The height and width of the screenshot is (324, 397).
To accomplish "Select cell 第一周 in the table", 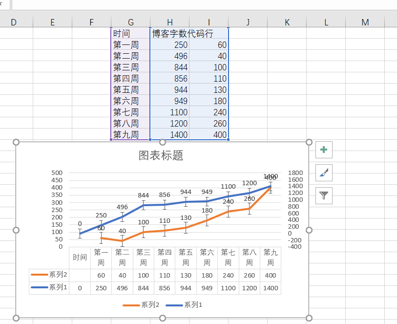I will coord(131,44).
